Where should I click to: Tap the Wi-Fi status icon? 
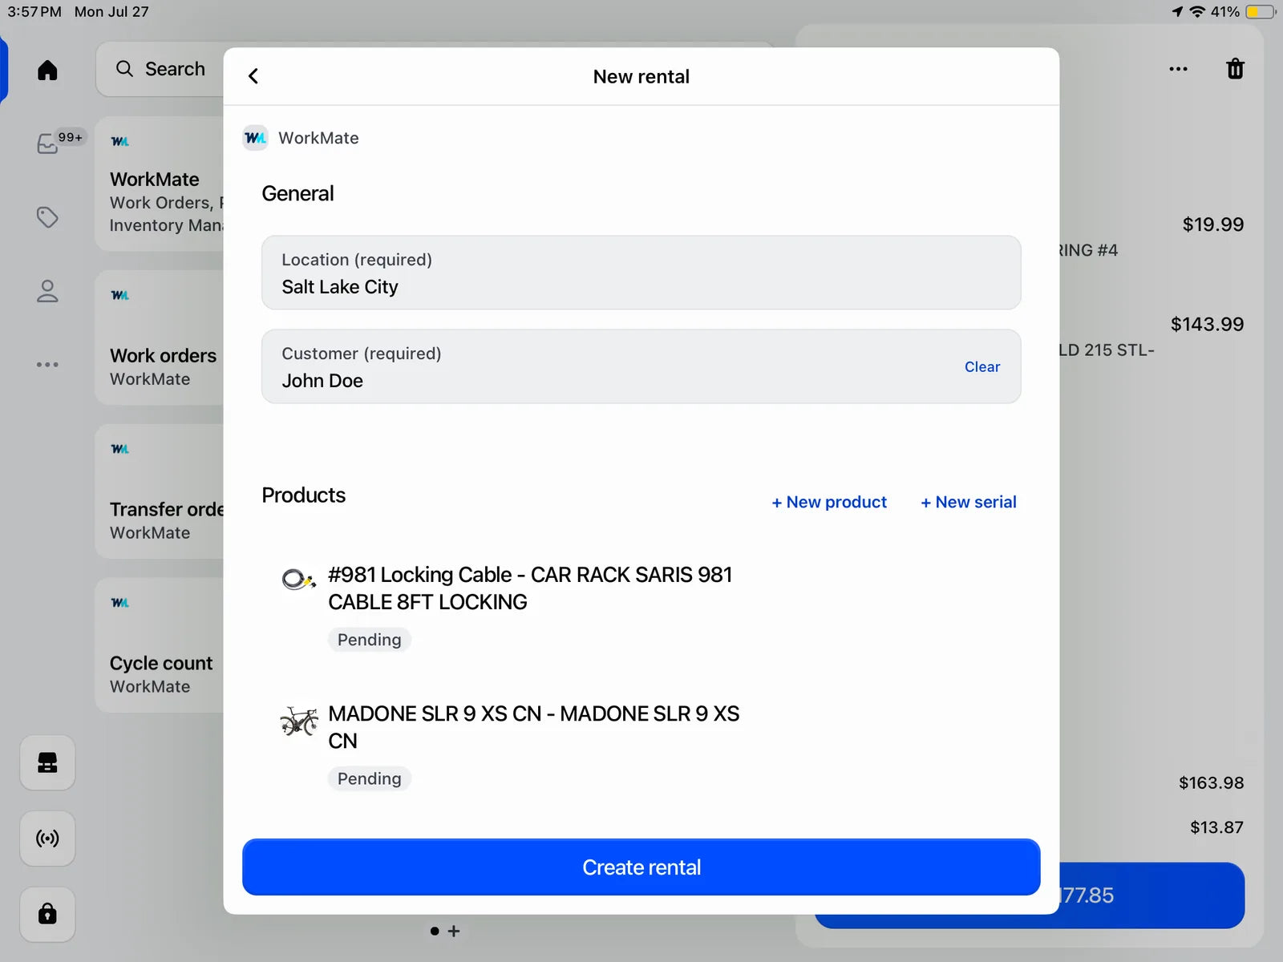(1197, 11)
